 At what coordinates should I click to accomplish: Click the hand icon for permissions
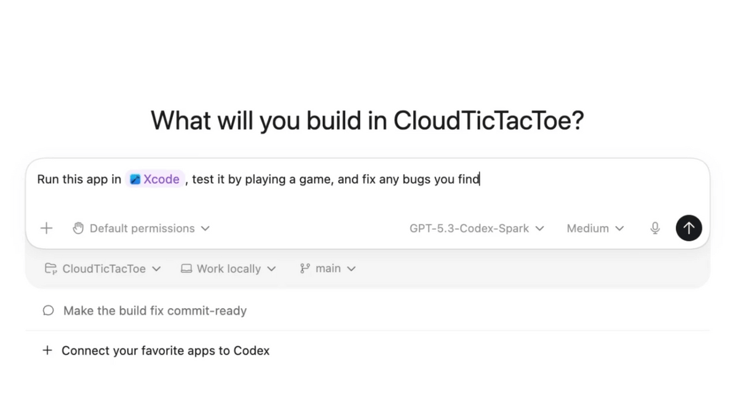point(78,228)
